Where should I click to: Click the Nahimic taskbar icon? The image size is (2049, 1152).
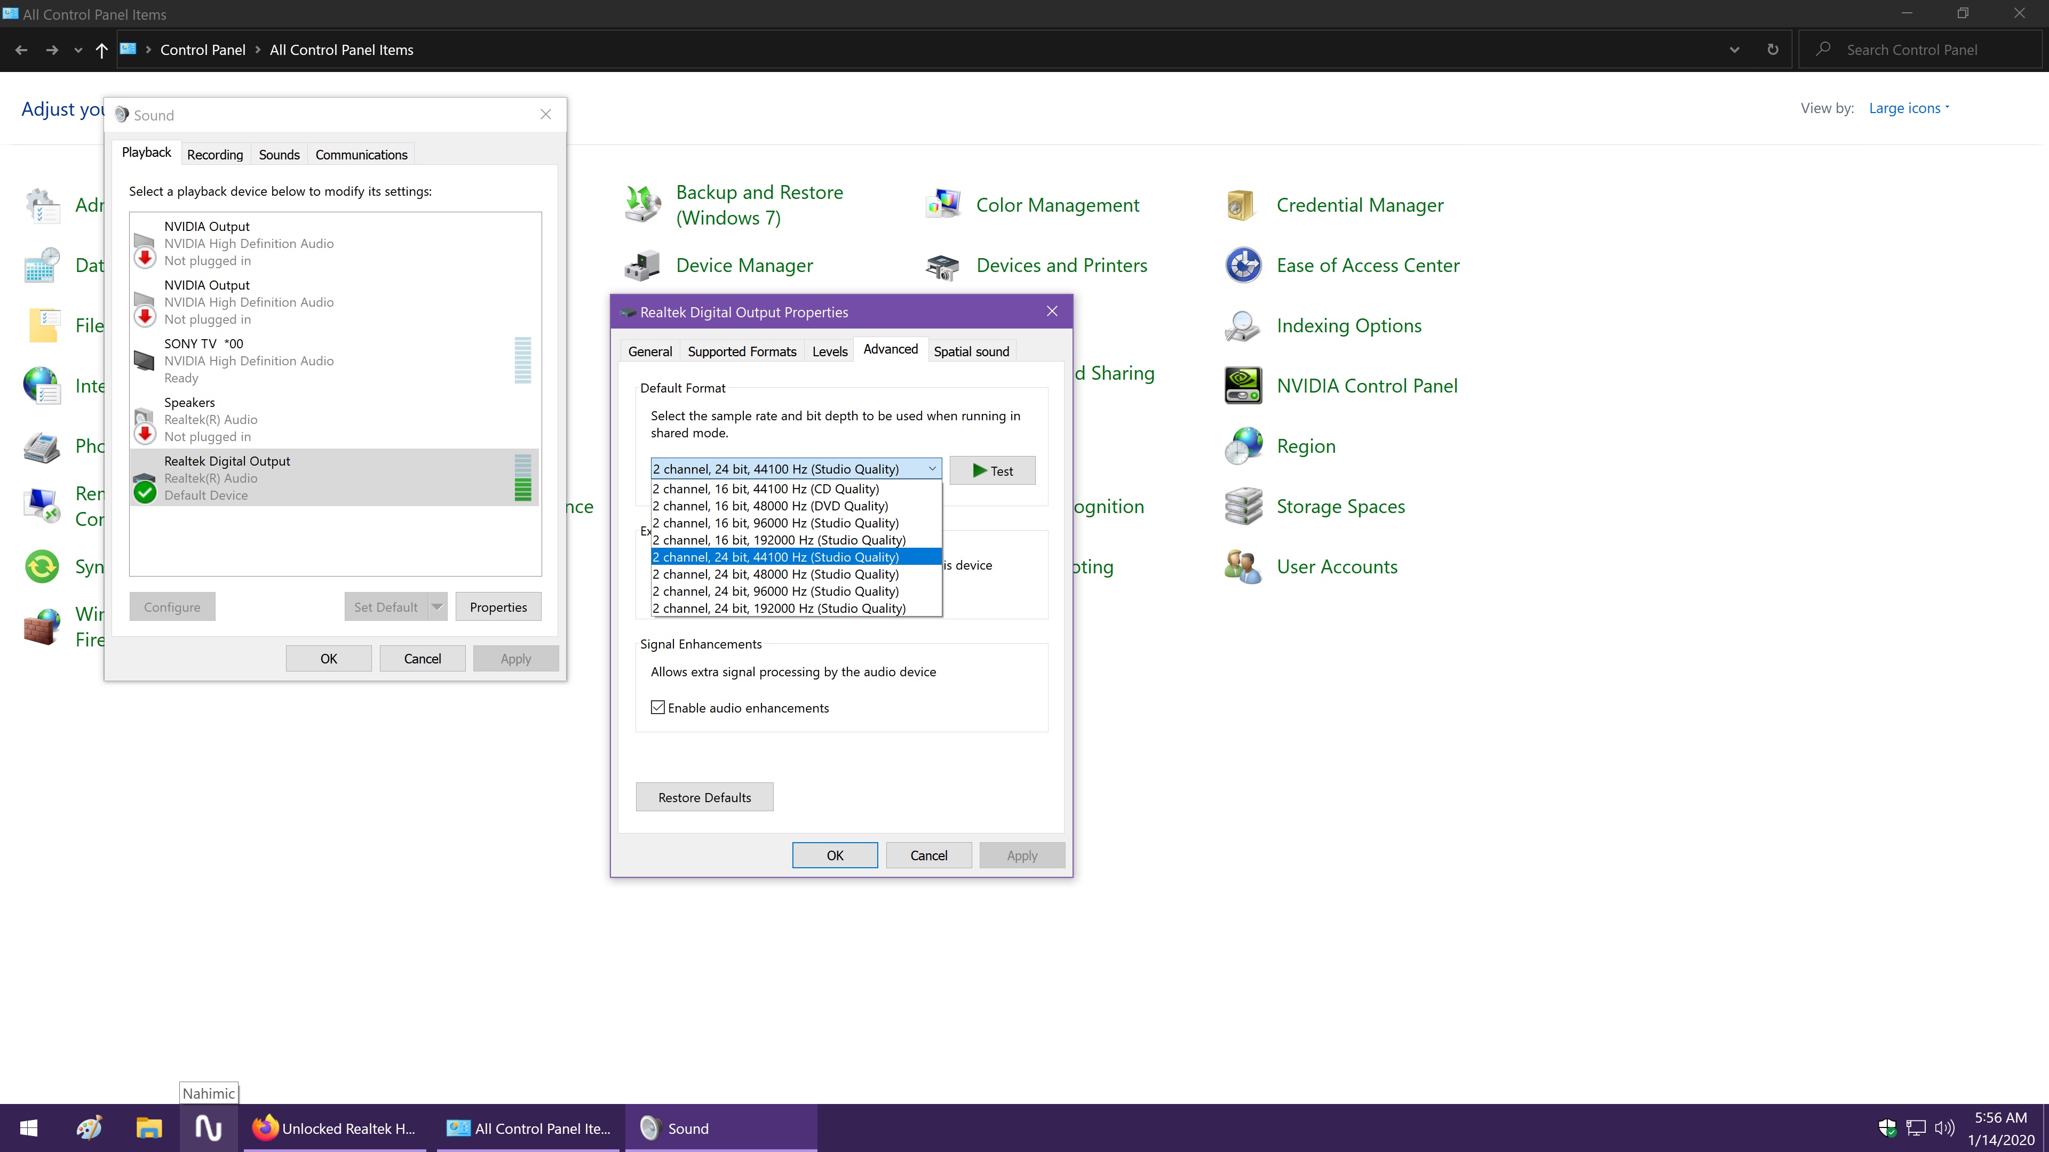click(x=208, y=1128)
